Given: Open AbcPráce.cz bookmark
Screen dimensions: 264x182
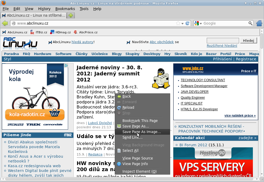Looking at the screenshot, I should 86,32.
